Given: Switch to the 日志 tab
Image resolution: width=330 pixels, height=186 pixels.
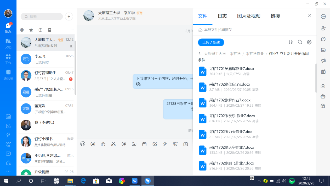Looking at the screenshot, I should pos(222,16).
